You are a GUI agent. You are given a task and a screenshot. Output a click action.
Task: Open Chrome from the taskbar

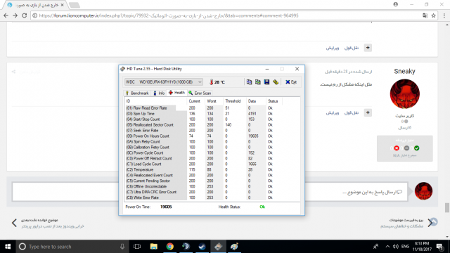pyautogui.click(x=170, y=247)
